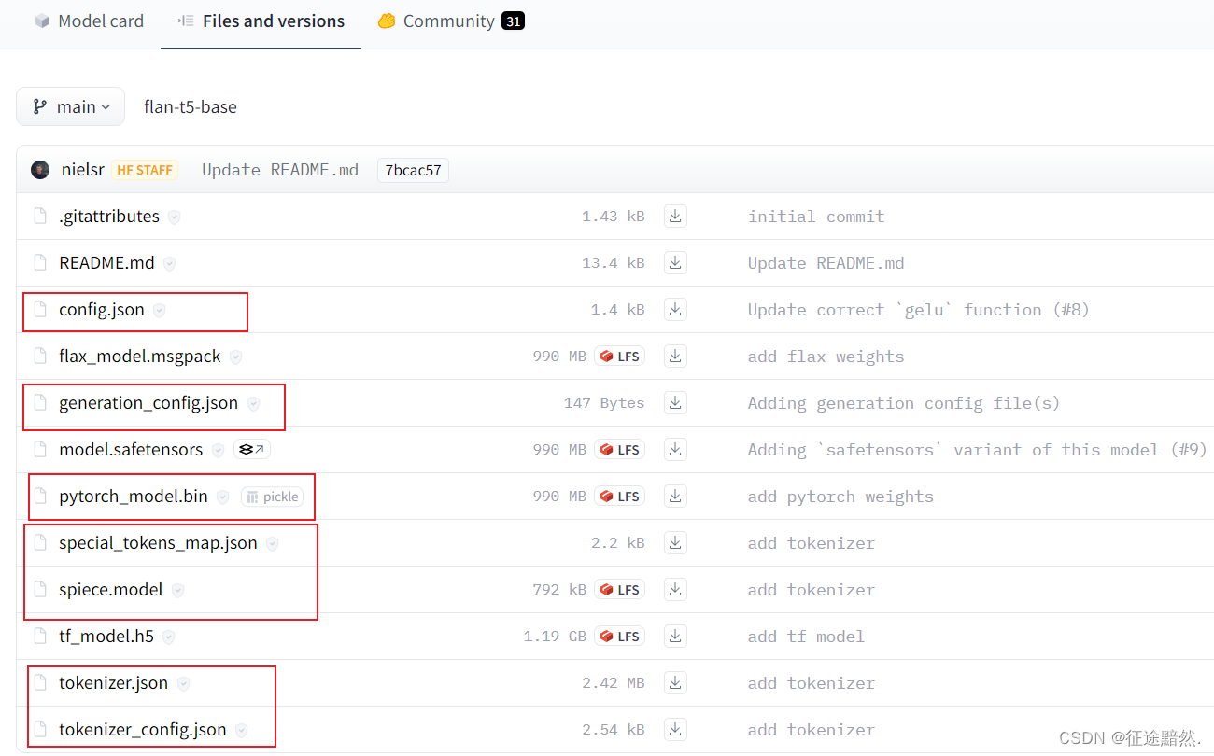
Task: Click safety shield icon beside config.json
Action: (x=159, y=310)
